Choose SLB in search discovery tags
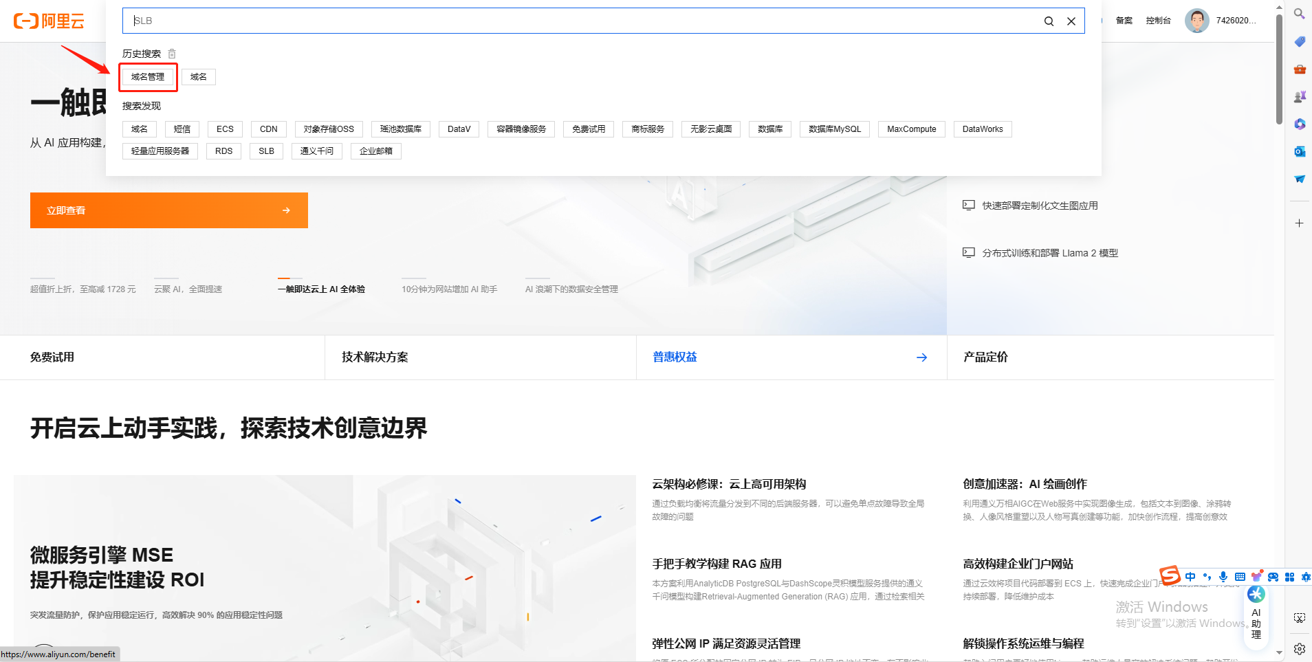The width and height of the screenshot is (1312, 662). point(267,151)
